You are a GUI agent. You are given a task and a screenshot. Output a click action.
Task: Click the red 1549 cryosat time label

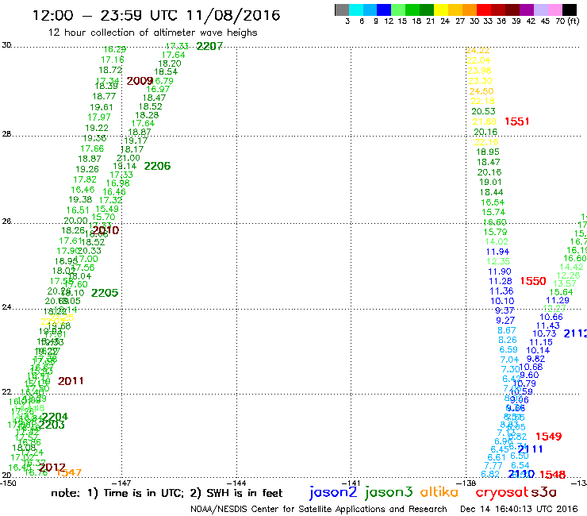(x=548, y=437)
